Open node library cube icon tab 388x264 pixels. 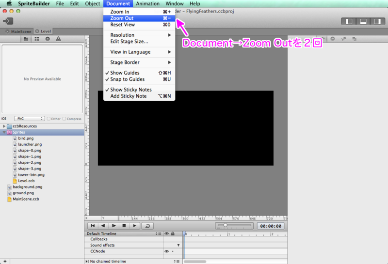click(48, 39)
